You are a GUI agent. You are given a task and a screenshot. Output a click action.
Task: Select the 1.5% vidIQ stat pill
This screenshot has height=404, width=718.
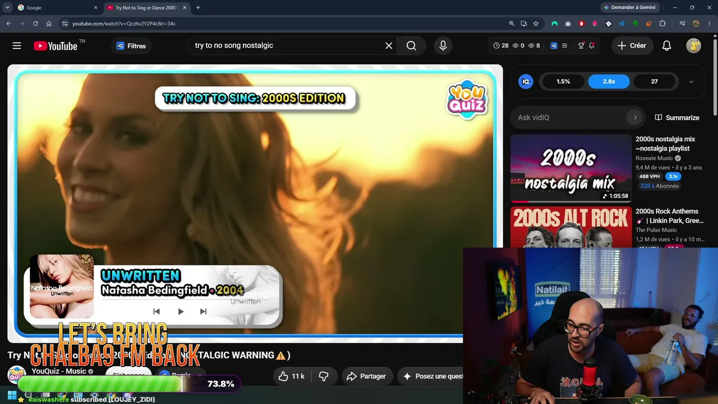pyautogui.click(x=563, y=81)
